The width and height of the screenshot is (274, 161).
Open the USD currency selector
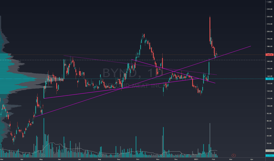pyautogui.click(x=270, y=2)
